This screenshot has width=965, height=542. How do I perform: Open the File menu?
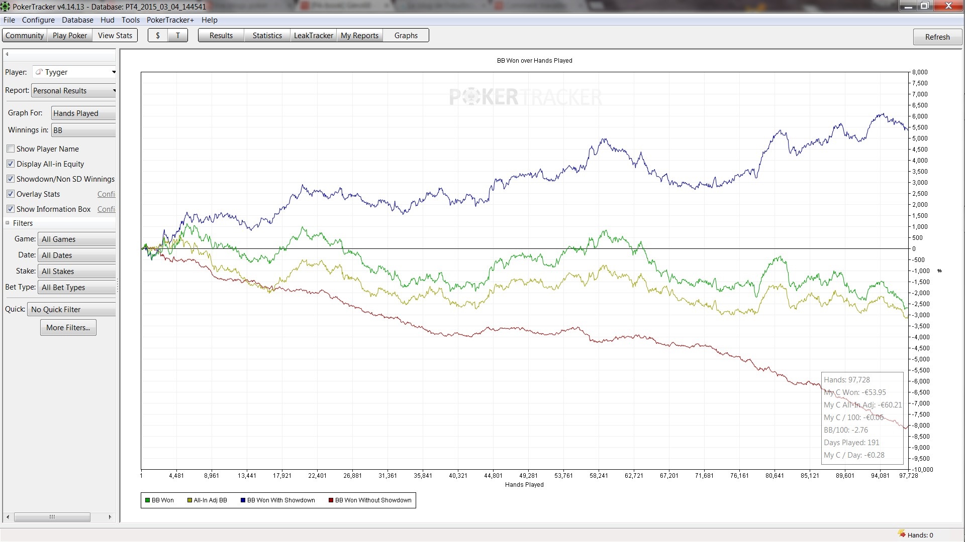point(9,20)
